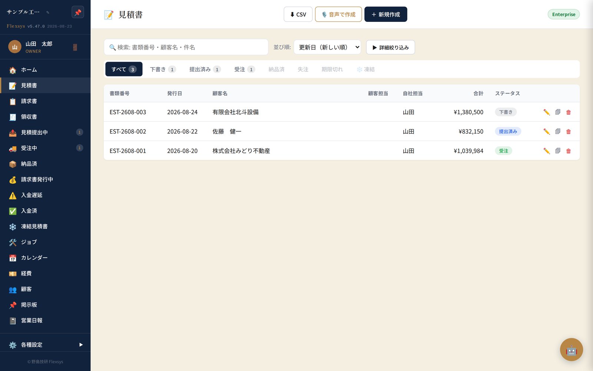The height and width of the screenshot is (371, 593).
Task: Edit estimate EST-2608-003 with the pencil icon
Action: click(546, 112)
